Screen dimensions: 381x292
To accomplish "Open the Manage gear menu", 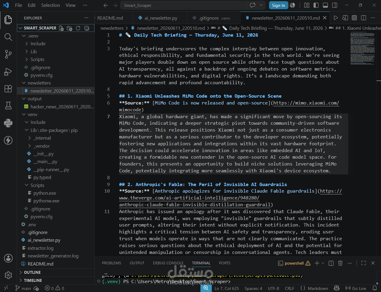I will [x=8, y=275].
